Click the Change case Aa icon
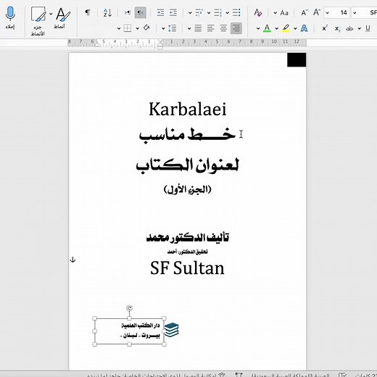The width and height of the screenshot is (377, 377). (284, 13)
